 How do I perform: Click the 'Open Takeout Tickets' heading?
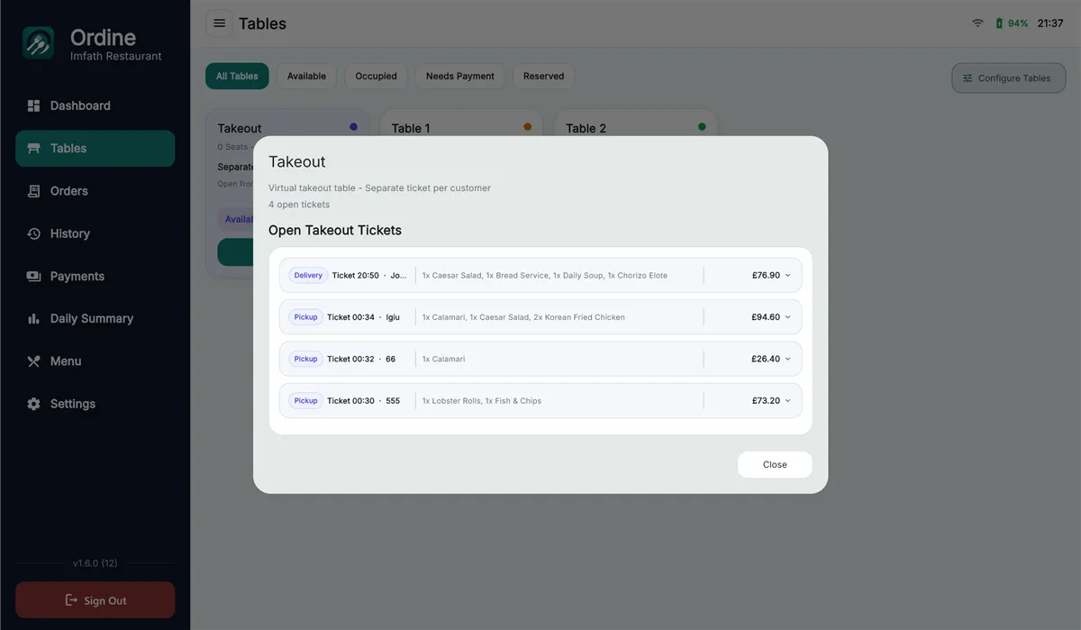pyautogui.click(x=335, y=231)
